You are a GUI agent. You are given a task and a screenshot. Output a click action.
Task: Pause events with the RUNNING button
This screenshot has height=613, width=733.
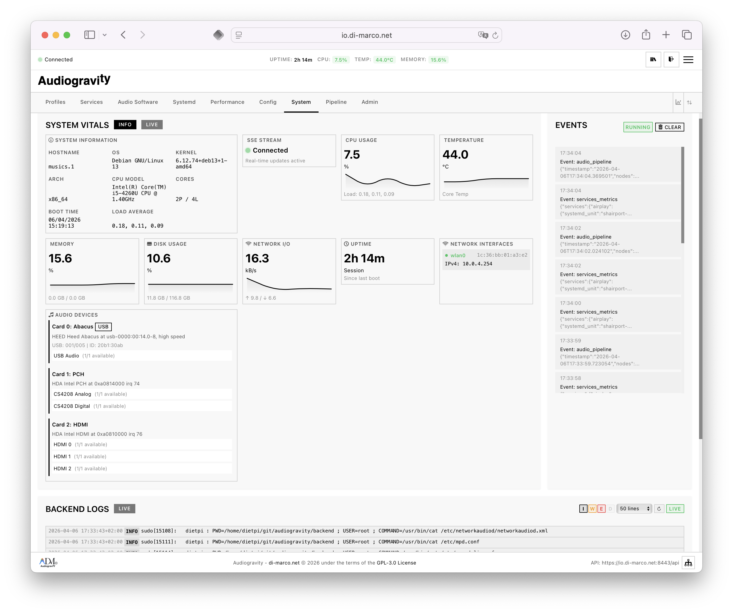click(638, 127)
